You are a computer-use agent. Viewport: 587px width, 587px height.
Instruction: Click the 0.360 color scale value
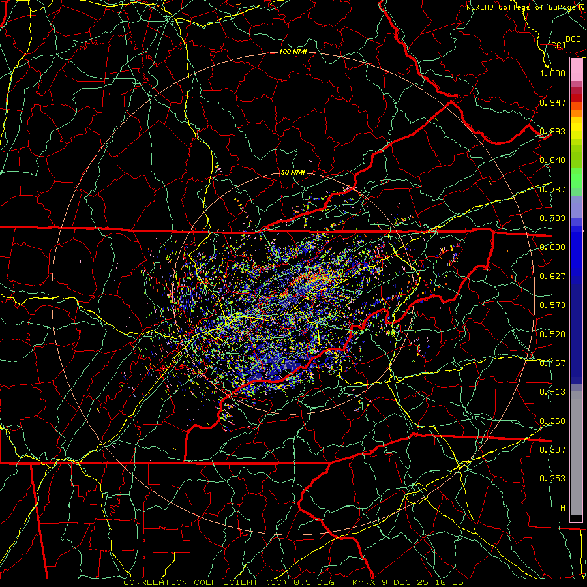[x=552, y=421]
